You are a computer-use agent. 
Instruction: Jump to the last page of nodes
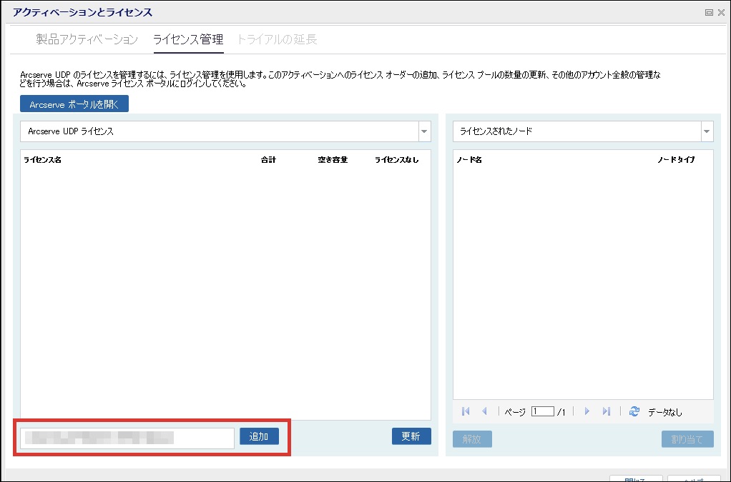tap(607, 411)
